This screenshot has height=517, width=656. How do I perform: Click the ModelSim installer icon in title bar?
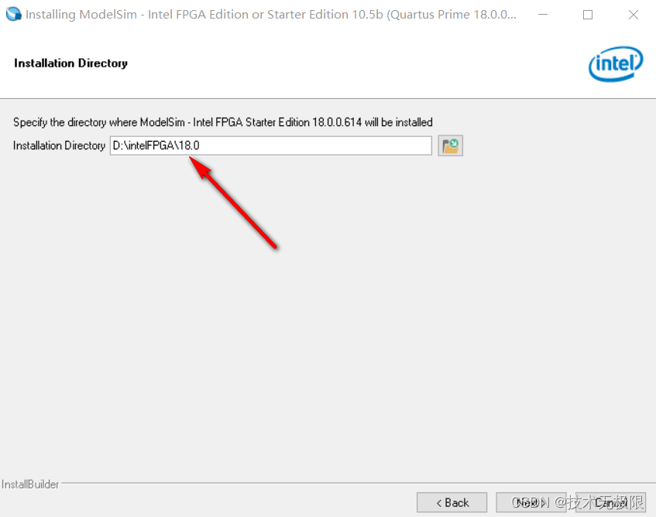tap(13, 14)
